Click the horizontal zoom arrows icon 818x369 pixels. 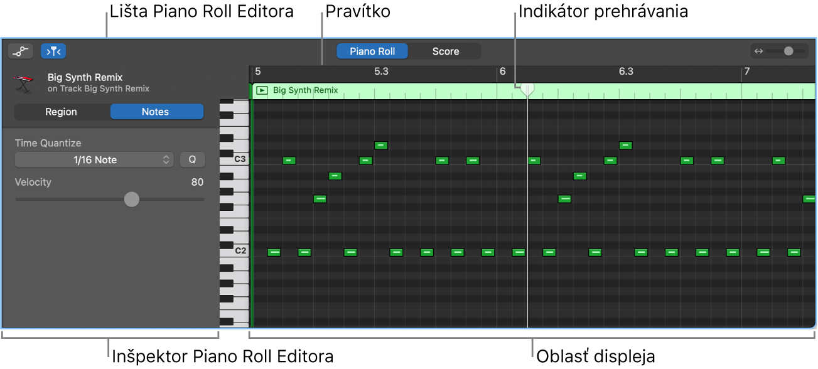(x=760, y=51)
